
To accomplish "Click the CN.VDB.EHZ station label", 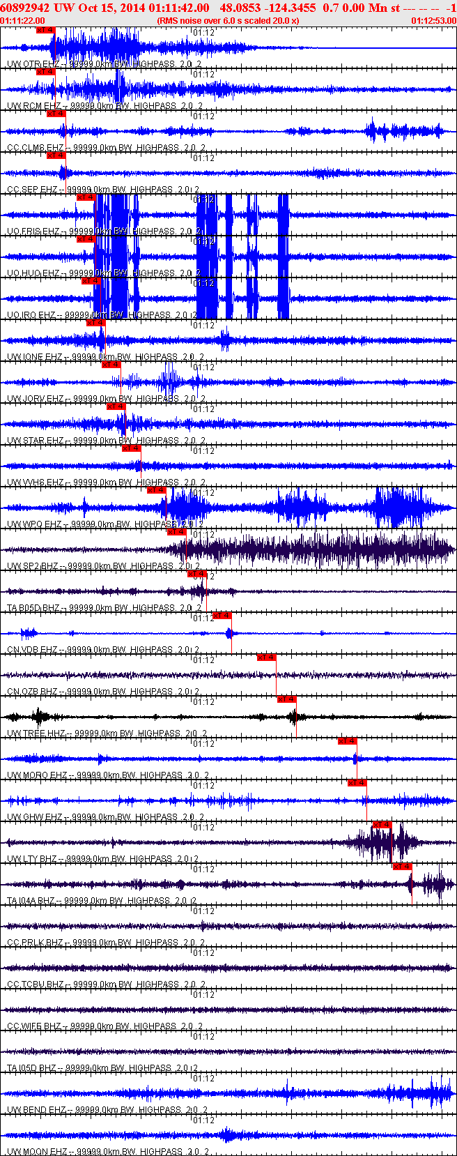I will click(32, 650).
